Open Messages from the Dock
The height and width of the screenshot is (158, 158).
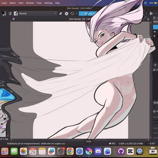coord(14,151)
